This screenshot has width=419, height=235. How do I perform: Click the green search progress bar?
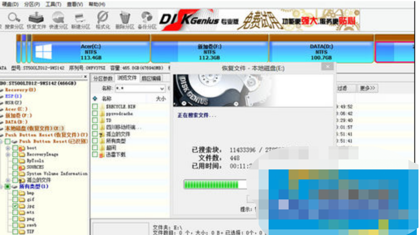pos(215,184)
